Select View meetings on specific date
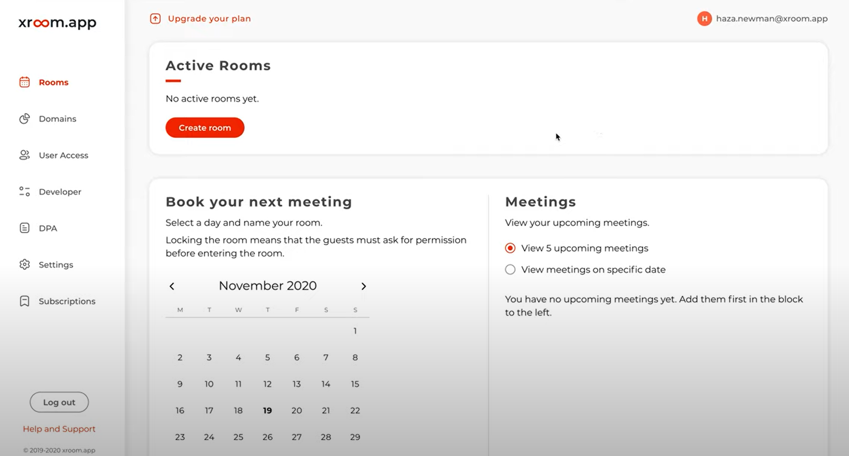849x456 pixels. click(x=510, y=269)
